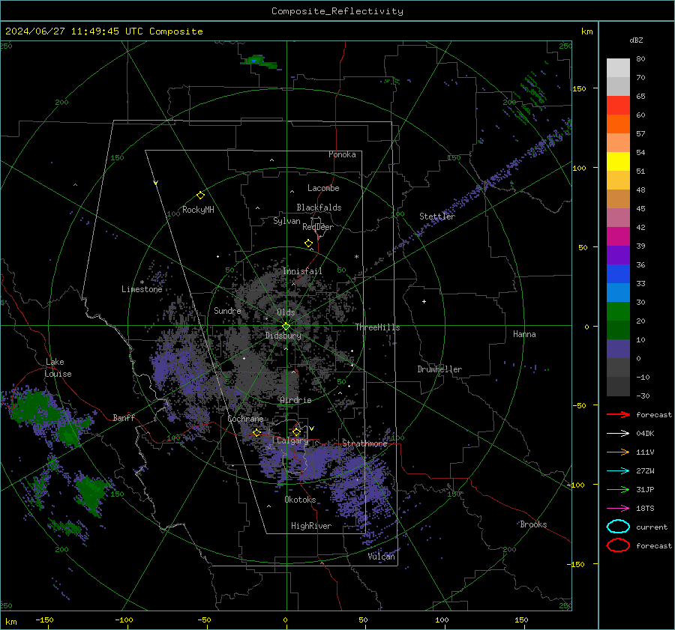The image size is (675, 630).
Task: Click the Lake Louise label
Action: tap(58, 368)
